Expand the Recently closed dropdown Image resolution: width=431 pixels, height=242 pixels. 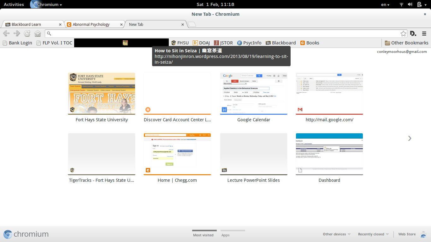pyautogui.click(x=373, y=234)
